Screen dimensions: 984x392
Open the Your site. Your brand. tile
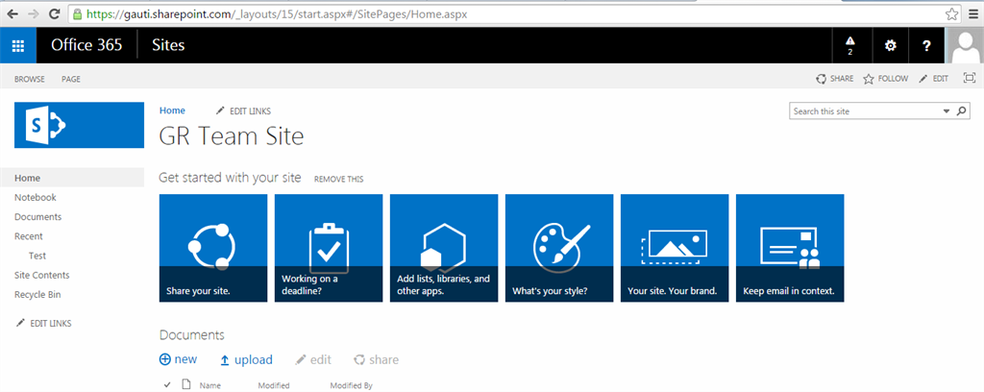pos(675,248)
